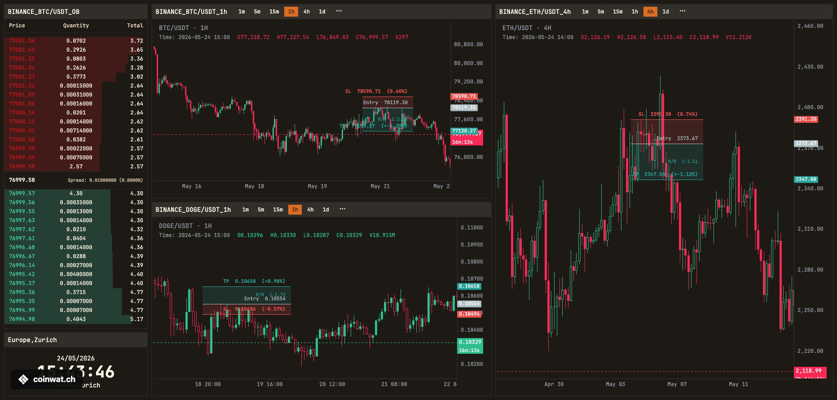
Task: Select ask price 77000.00 in order book
Action: pos(22,140)
